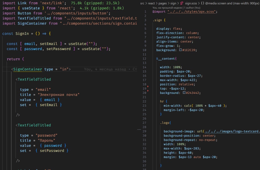Follow the logo-textcard image url link
The height and width of the screenshot is (170, 260).
232,131
